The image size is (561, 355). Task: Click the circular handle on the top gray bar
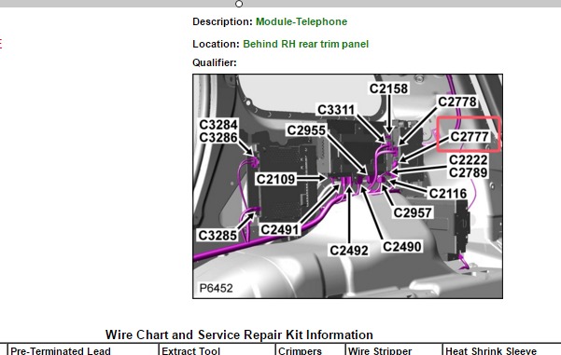coord(239,4)
